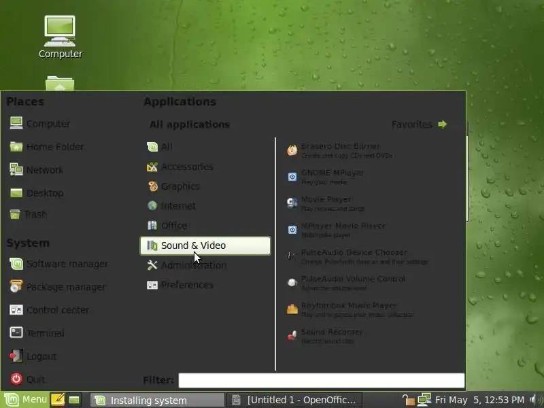This screenshot has height=408, width=544.
Task: Select the Preferences category
Action: pos(205,285)
